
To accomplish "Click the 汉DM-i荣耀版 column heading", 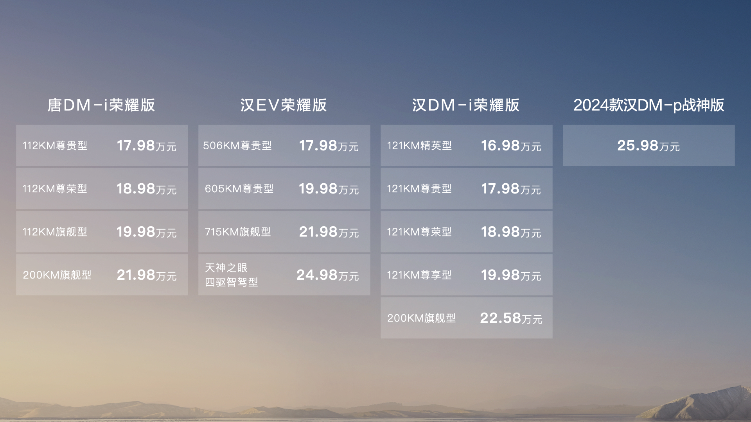I will click(466, 105).
